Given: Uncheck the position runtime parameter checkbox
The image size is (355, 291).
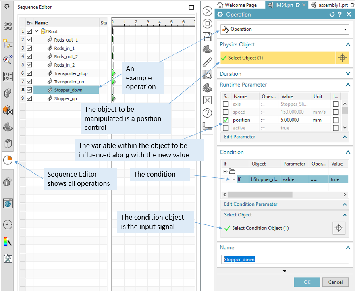Looking at the screenshot, I should tap(226, 120).
